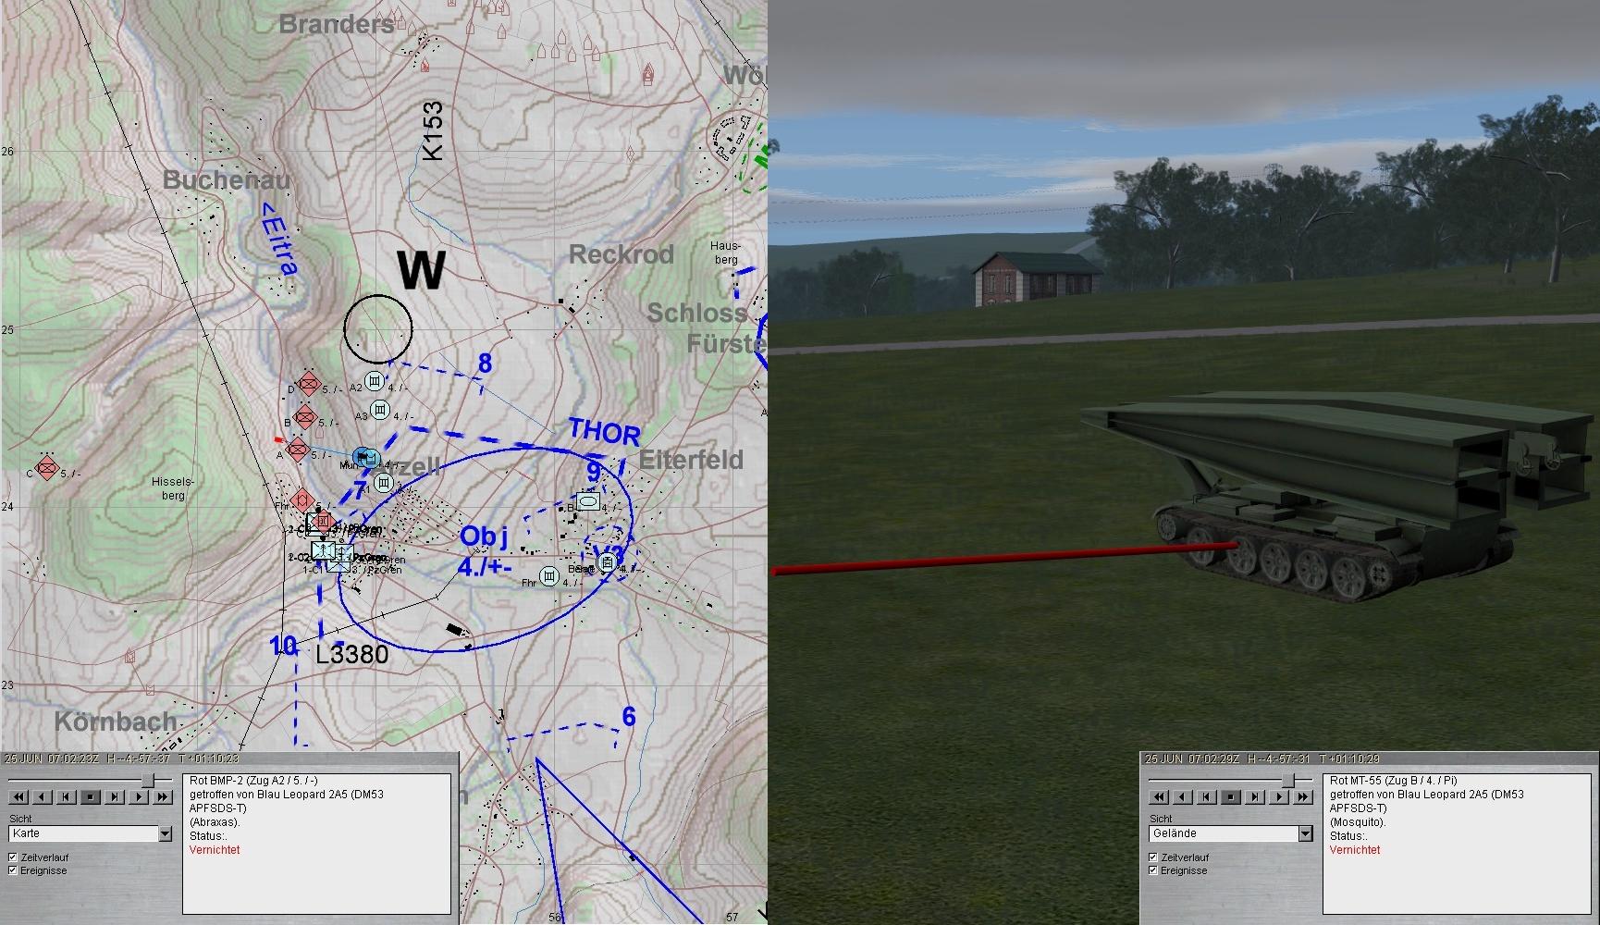Image resolution: width=1600 pixels, height=925 pixels.
Task: Open the Karte view dropdown
Action: click(x=165, y=833)
